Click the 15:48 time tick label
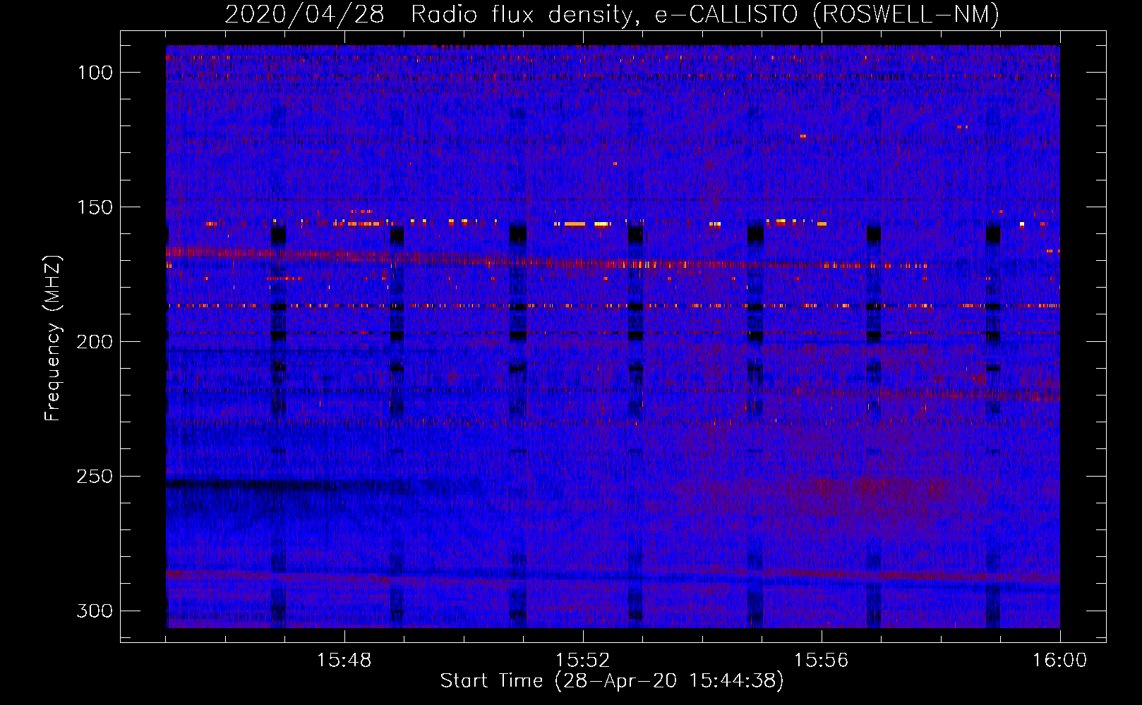The image size is (1142, 705). click(344, 661)
